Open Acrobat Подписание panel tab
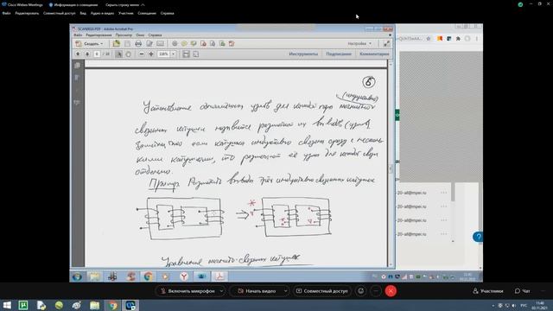Viewport: 553px width, 311px height. click(339, 54)
